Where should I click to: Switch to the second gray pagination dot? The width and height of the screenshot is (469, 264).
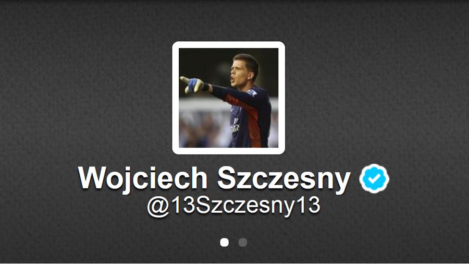pos(242,242)
